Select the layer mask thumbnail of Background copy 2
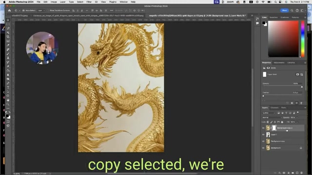 pyautogui.click(x=274, y=128)
